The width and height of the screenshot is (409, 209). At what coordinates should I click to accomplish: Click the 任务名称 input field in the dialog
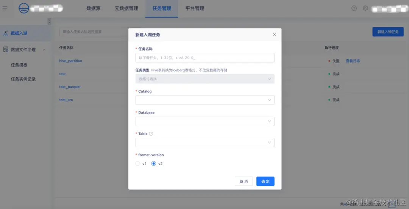point(205,58)
